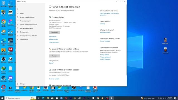Select the Blender desktop shortcut
This screenshot has height=100, width=178.
pos(4,32)
